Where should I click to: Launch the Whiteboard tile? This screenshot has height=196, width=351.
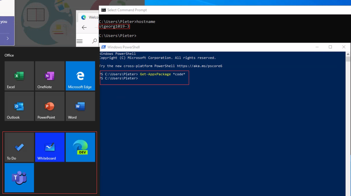pyautogui.click(x=50, y=147)
